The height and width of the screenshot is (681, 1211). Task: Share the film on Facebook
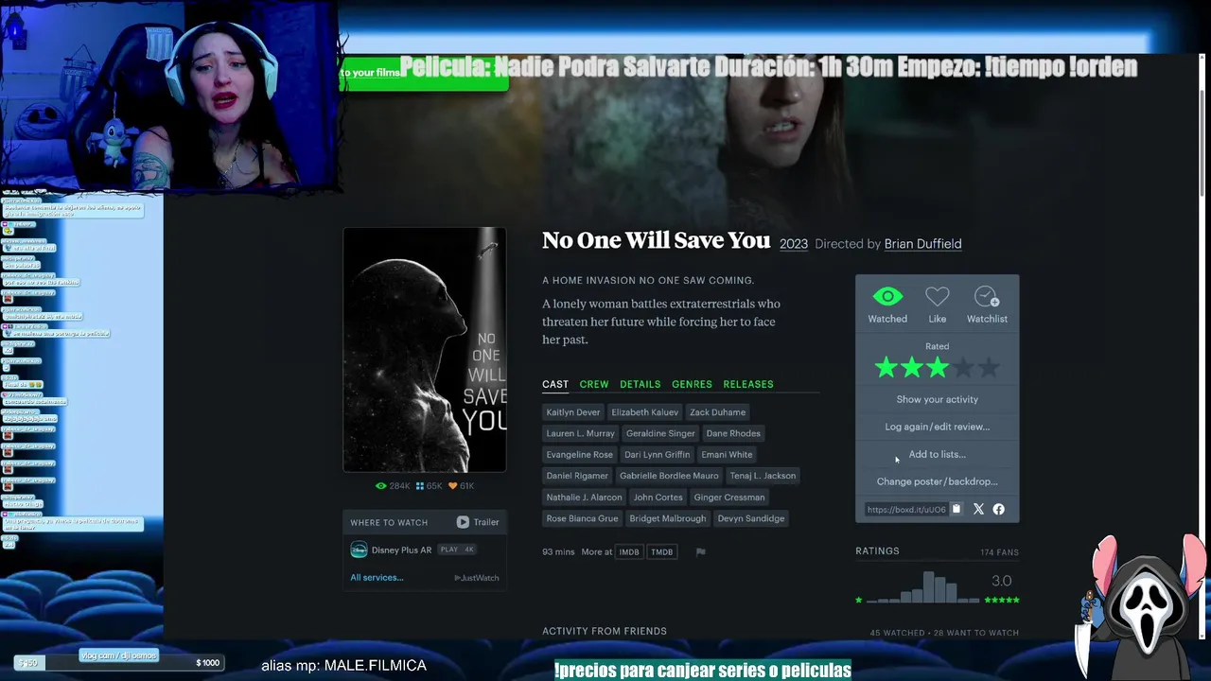[x=998, y=509]
